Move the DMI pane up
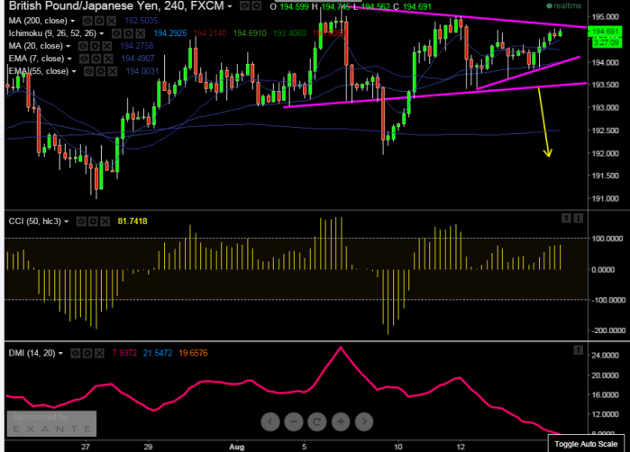 [578, 350]
